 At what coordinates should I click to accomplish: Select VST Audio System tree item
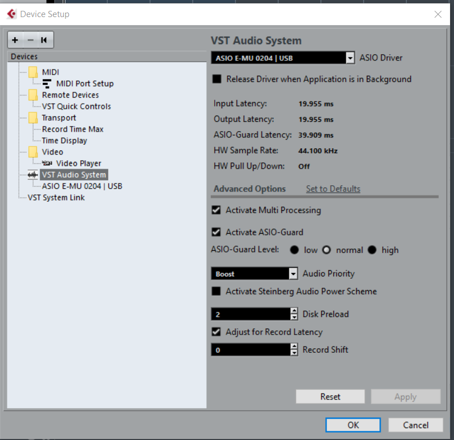tap(74, 174)
